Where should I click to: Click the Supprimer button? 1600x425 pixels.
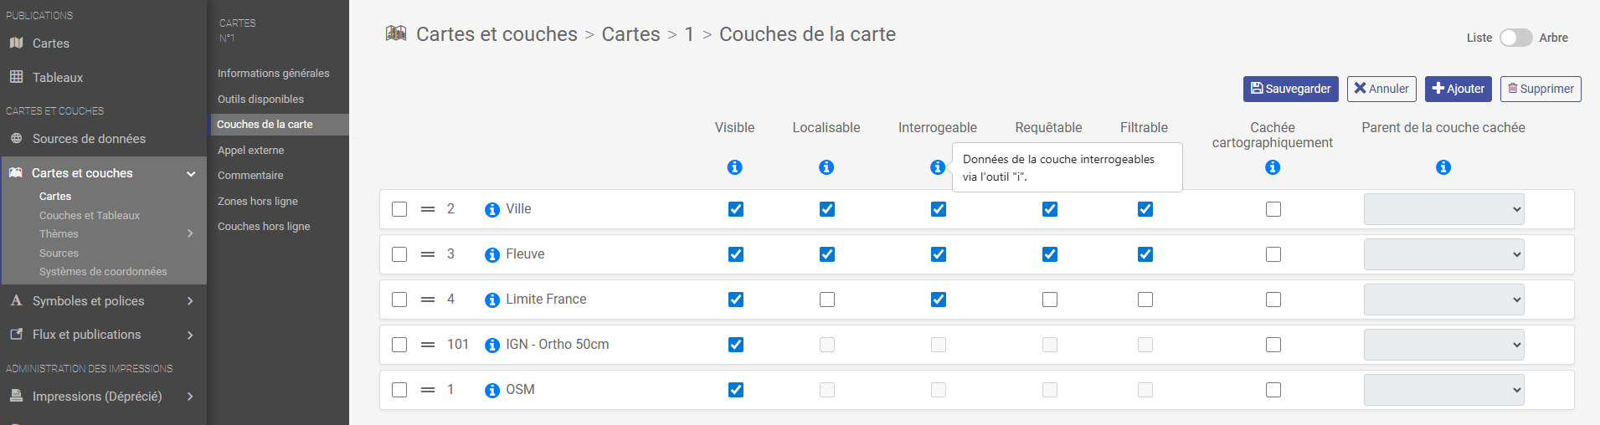[x=1541, y=89]
